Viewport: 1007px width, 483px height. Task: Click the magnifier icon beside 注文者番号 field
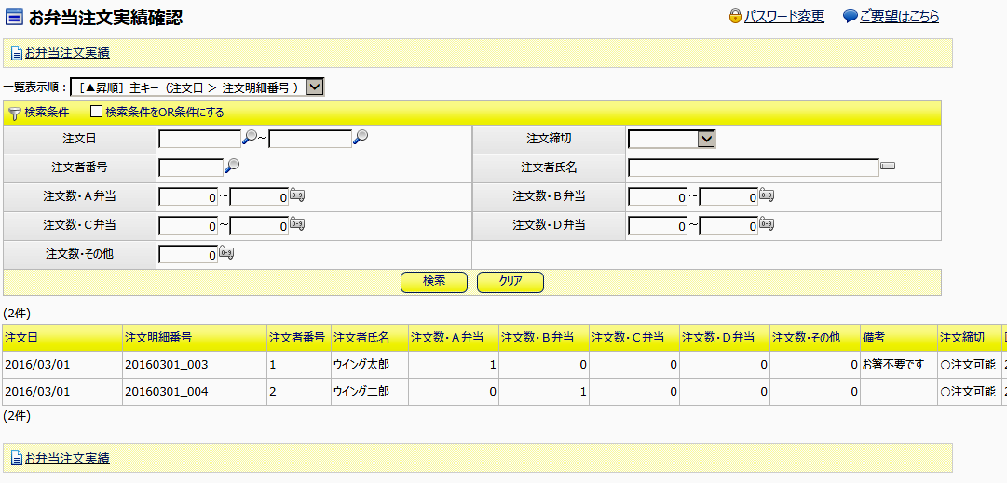pos(232,167)
